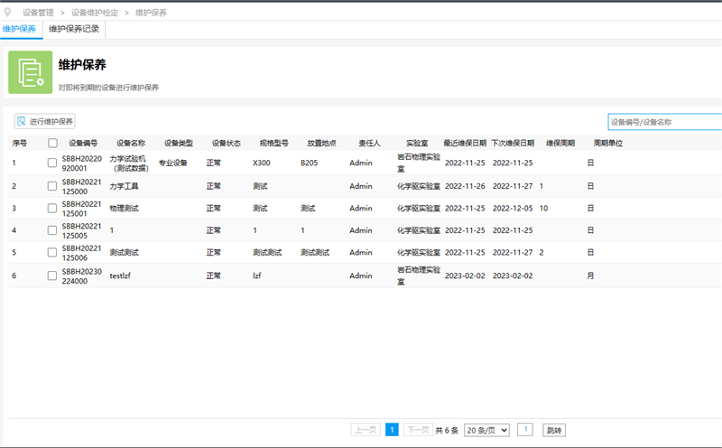
Task: Click the location pin icon in breadcrumb
Action: (8, 13)
